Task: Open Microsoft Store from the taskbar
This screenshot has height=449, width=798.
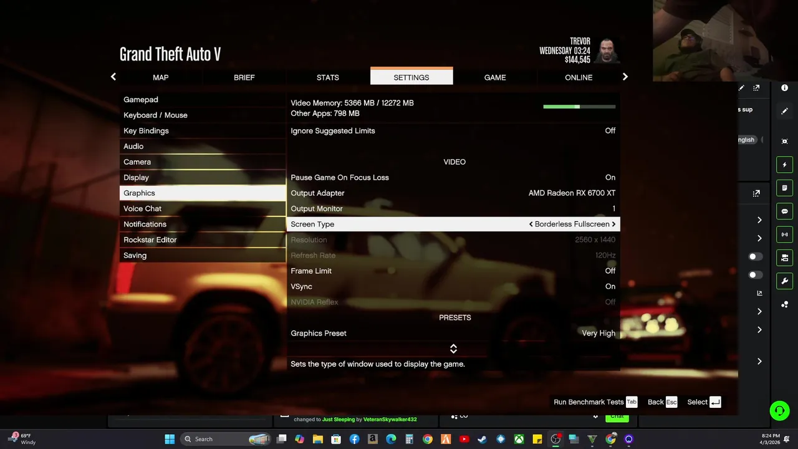Action: click(336, 439)
